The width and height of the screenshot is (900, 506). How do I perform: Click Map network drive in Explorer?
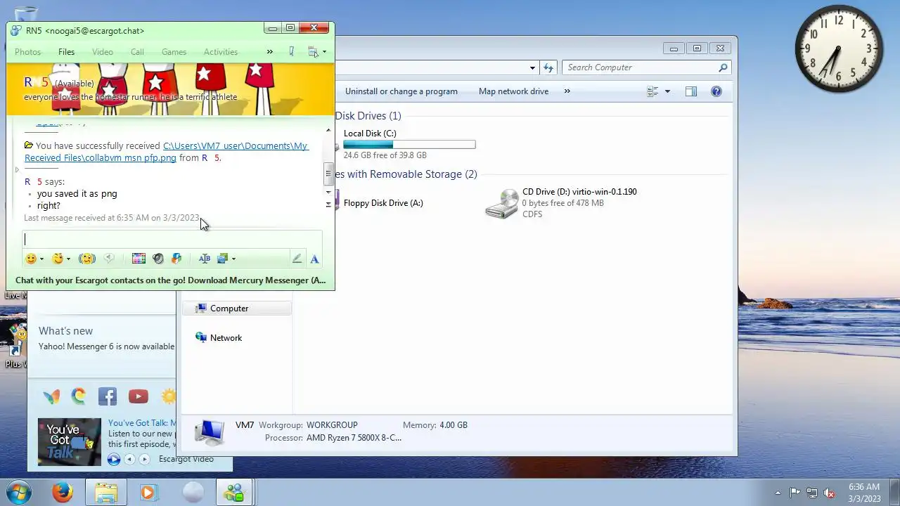pyautogui.click(x=513, y=91)
